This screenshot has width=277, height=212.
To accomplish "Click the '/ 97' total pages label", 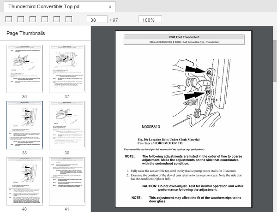I will point(114,20).
